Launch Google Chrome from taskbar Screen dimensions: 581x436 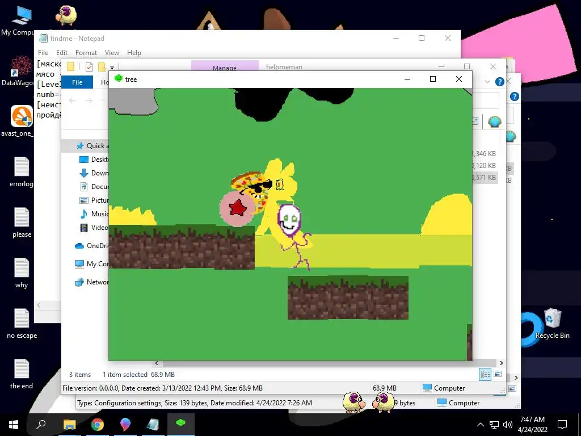pyautogui.click(x=98, y=425)
